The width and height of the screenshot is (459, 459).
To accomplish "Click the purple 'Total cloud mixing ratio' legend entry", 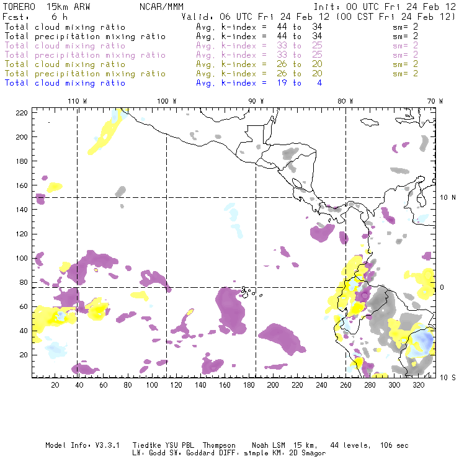I will tap(65, 46).
